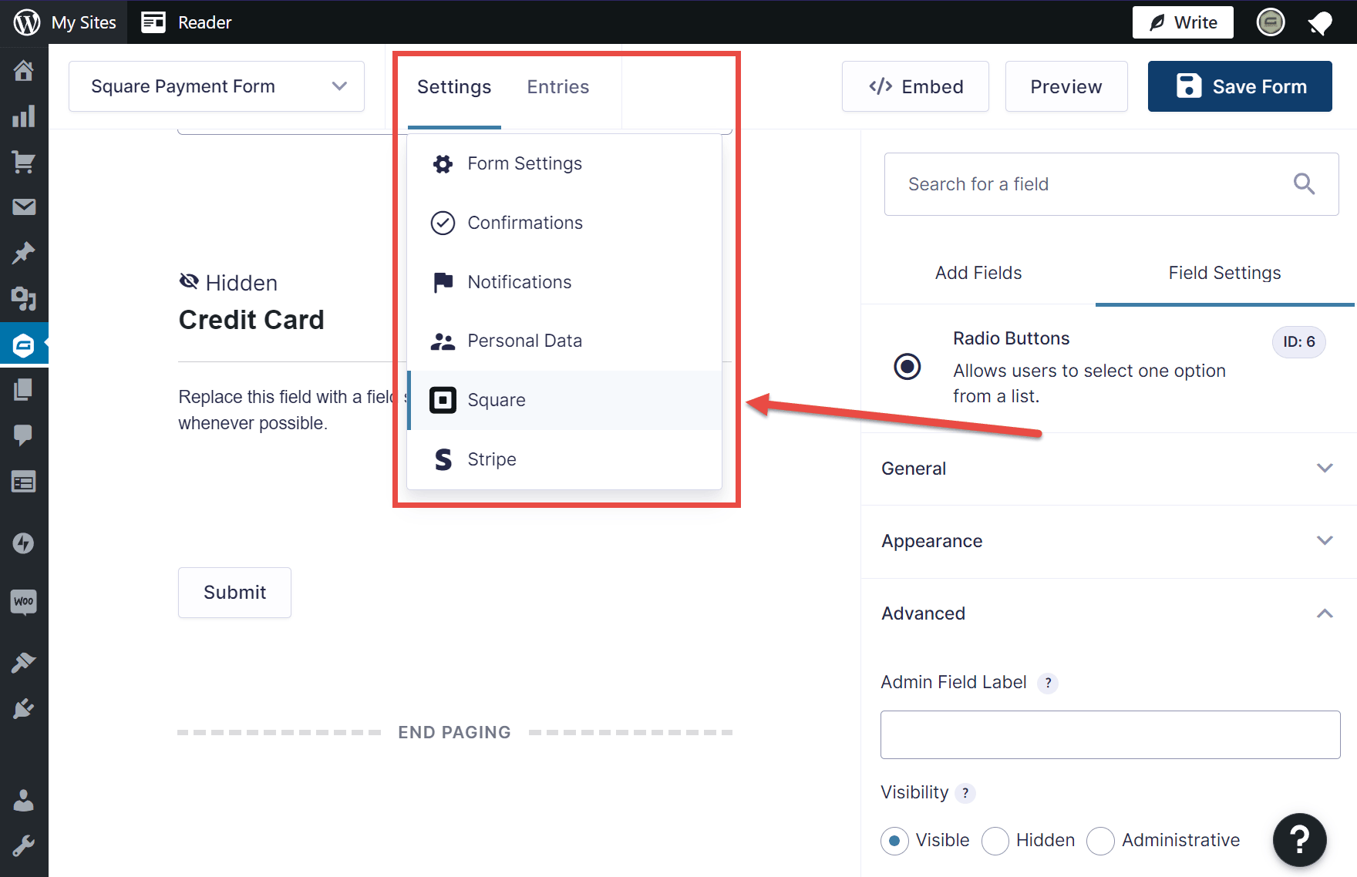
Task: Switch to the Field Settings tab
Action: [x=1224, y=273]
